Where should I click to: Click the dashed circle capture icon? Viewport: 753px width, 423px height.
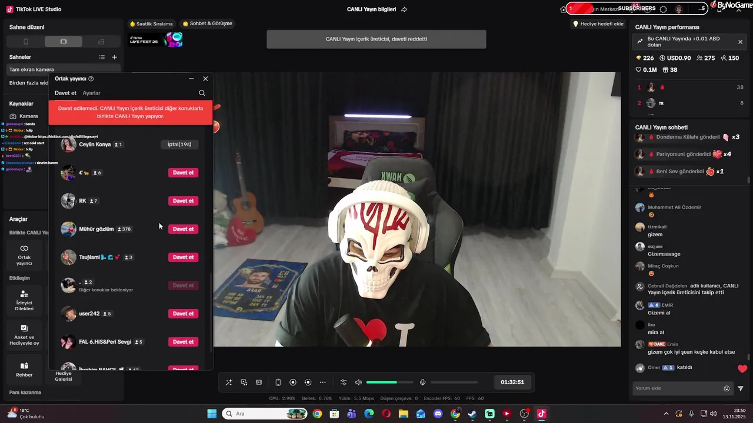tap(308, 382)
